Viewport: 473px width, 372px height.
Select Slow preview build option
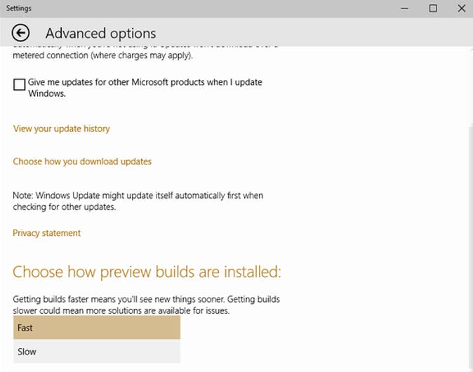click(97, 352)
